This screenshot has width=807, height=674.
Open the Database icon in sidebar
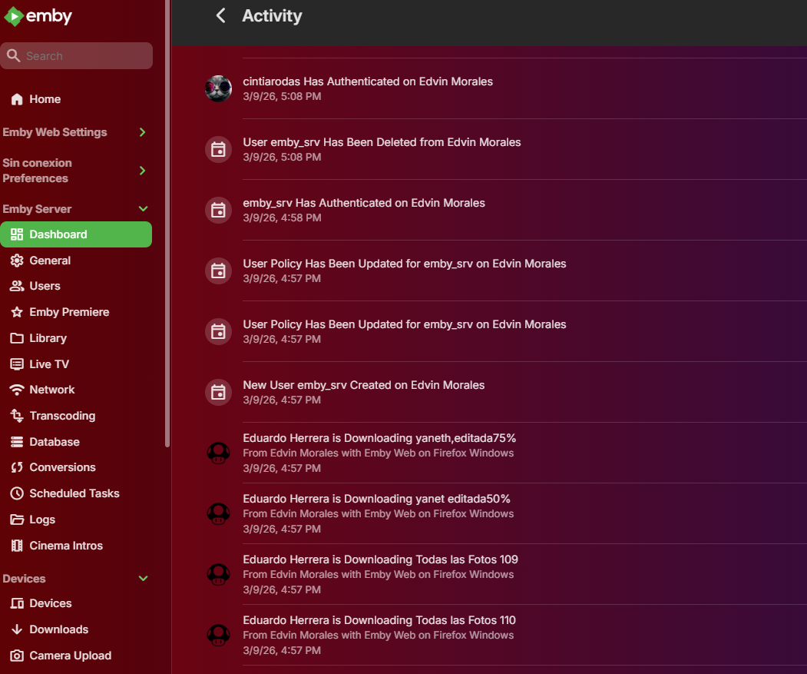[x=17, y=442]
